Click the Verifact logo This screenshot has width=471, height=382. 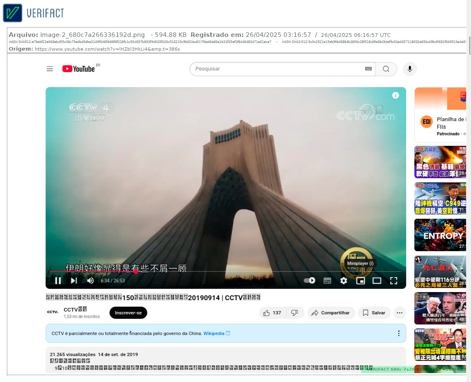pos(33,13)
